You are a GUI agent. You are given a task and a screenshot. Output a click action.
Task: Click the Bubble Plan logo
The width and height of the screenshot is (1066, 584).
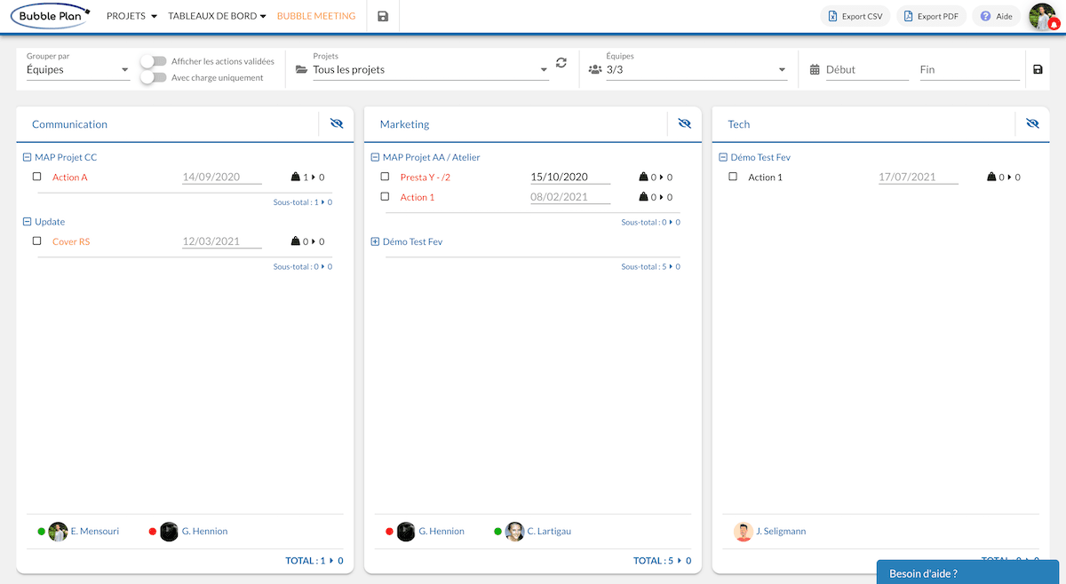pos(51,16)
